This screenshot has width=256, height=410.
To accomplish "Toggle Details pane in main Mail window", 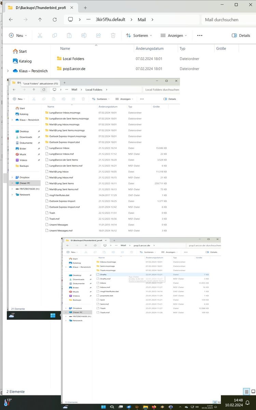I will tap(241, 36).
